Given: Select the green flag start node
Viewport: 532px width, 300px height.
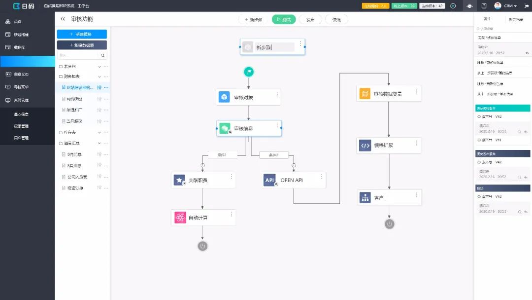Looking at the screenshot, I should pyautogui.click(x=249, y=72).
